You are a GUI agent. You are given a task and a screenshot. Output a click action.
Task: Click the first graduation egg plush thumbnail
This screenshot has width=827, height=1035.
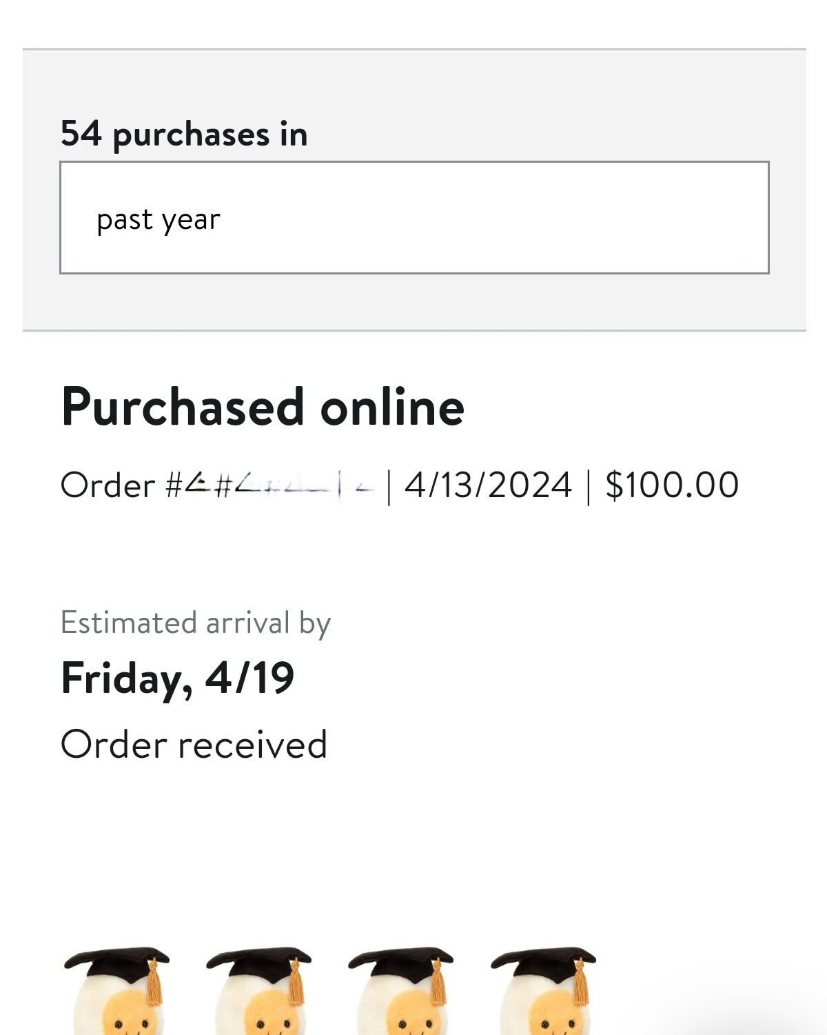[116, 990]
